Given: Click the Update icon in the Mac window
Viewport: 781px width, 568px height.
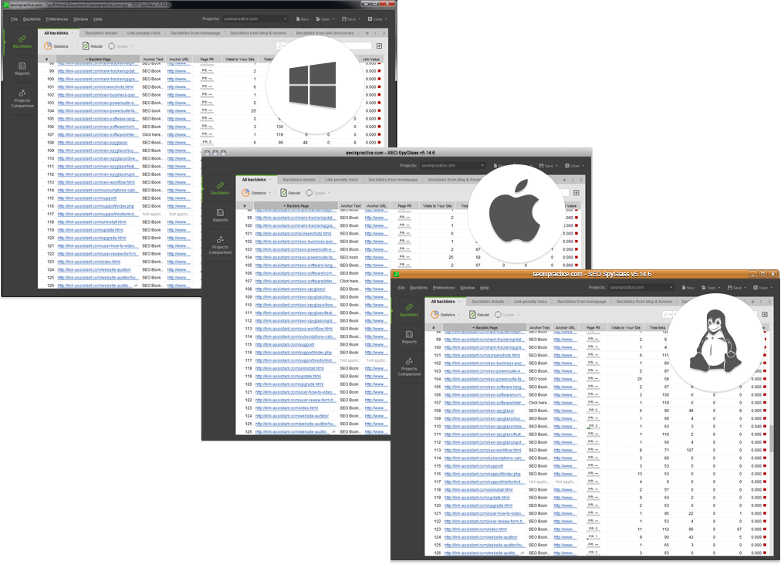Looking at the screenshot, I should [309, 193].
